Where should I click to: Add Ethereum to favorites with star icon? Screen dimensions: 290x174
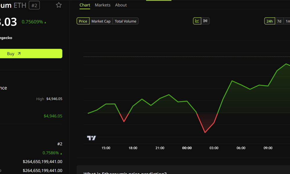pyautogui.click(x=59, y=5)
